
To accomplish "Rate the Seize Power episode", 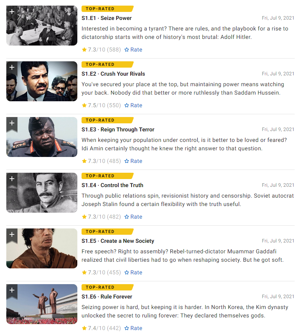I will point(133,50).
